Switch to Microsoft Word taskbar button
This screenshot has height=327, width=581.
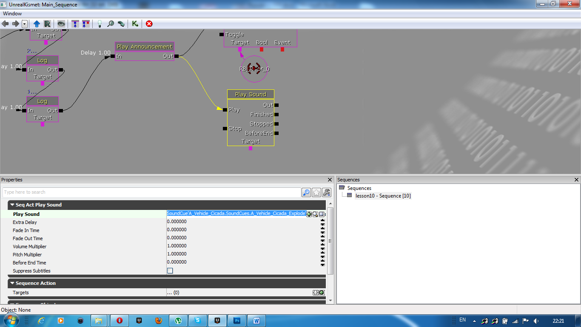click(256, 320)
